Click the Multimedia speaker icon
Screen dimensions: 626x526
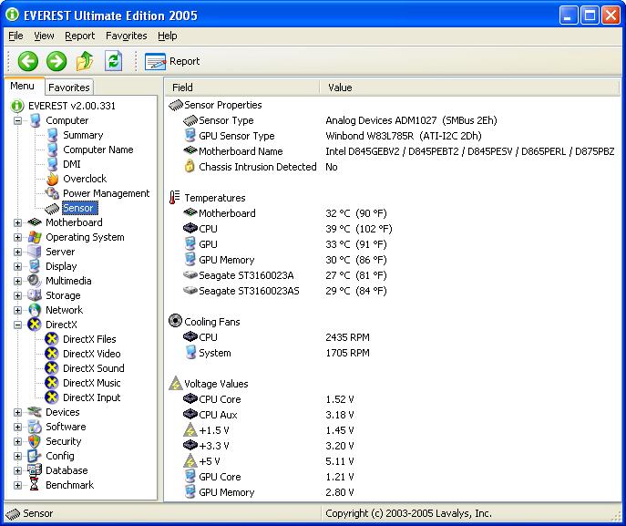pos(35,281)
